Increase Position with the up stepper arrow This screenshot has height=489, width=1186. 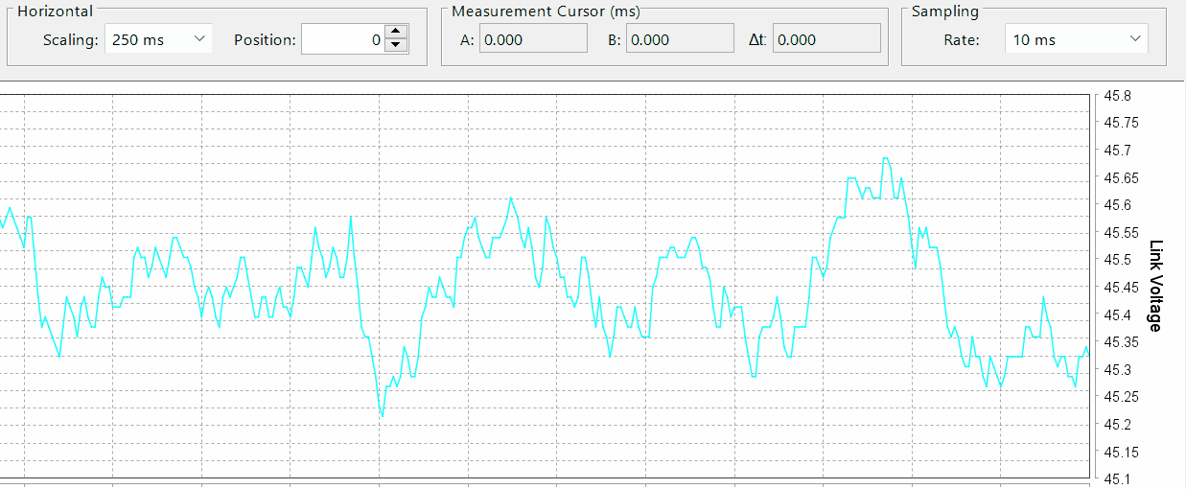point(396,33)
